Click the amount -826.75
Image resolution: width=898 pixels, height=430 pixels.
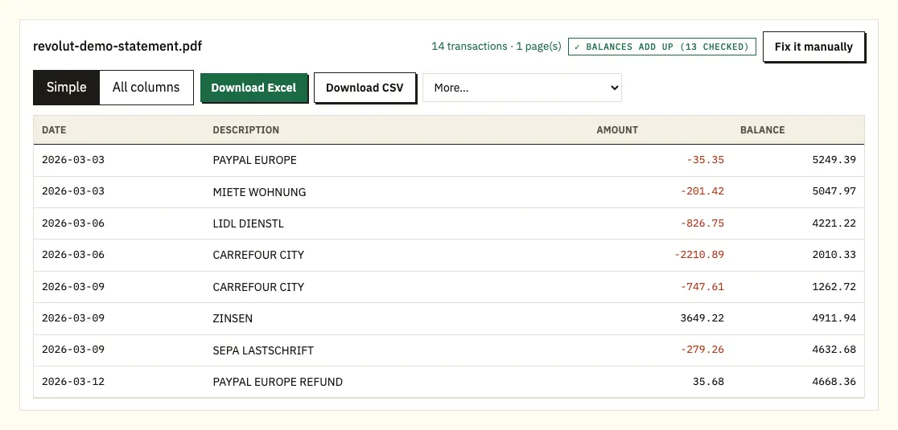(702, 223)
